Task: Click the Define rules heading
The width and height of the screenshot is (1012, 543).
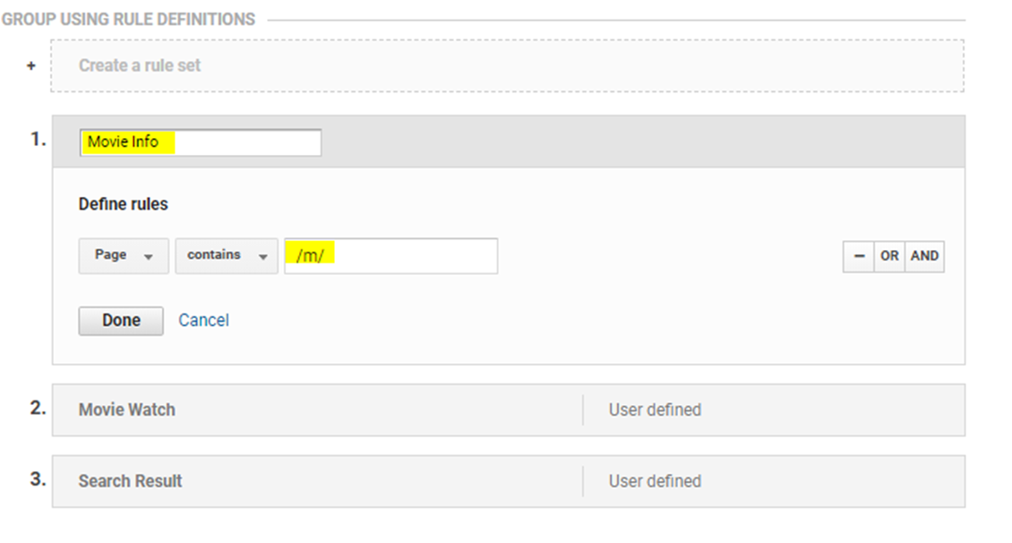Action: [x=123, y=204]
